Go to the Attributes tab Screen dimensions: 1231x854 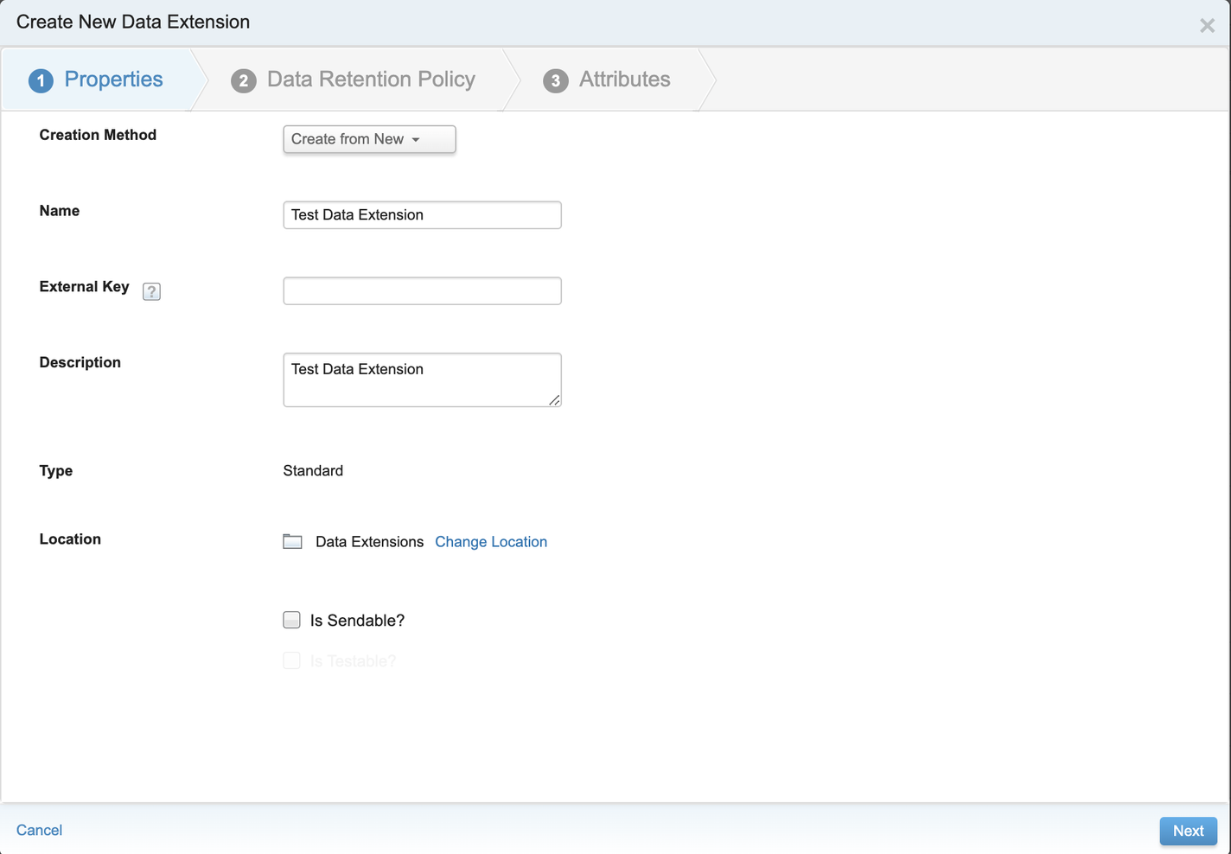(x=624, y=80)
